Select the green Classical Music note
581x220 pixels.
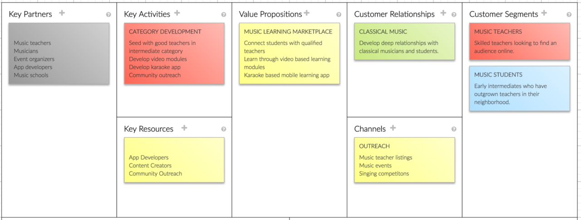click(404, 42)
